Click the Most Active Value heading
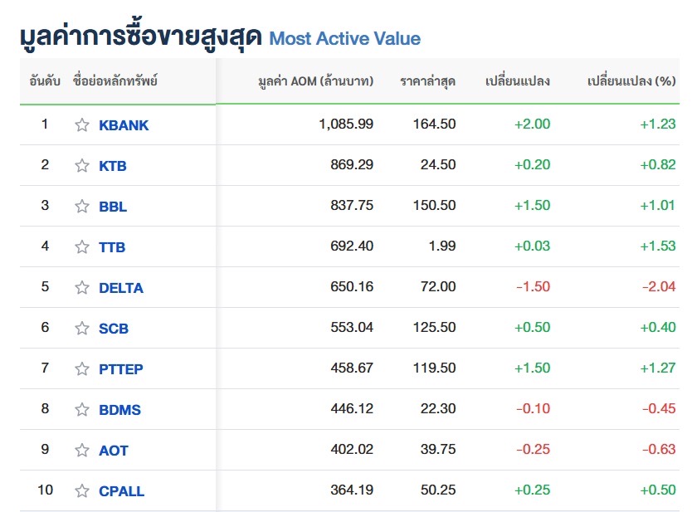692x512 pixels. click(344, 39)
